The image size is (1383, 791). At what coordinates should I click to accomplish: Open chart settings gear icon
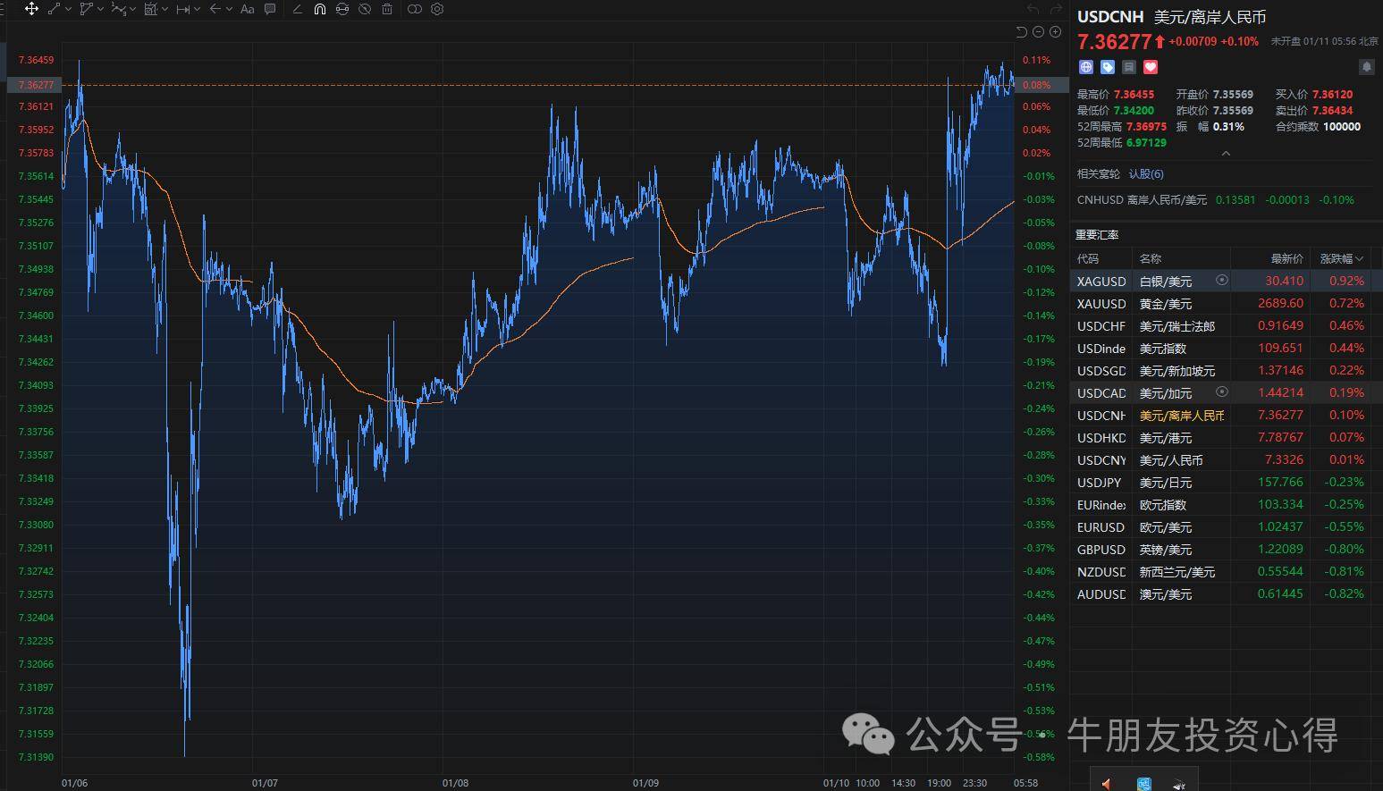(x=437, y=9)
